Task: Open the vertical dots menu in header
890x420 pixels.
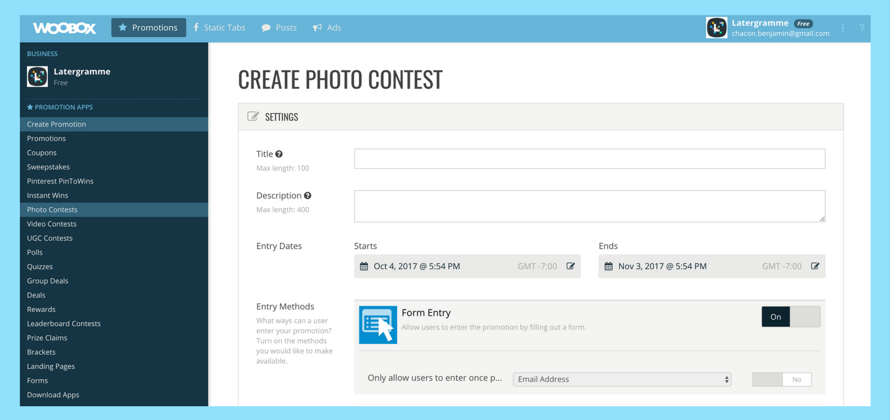Action: [843, 28]
